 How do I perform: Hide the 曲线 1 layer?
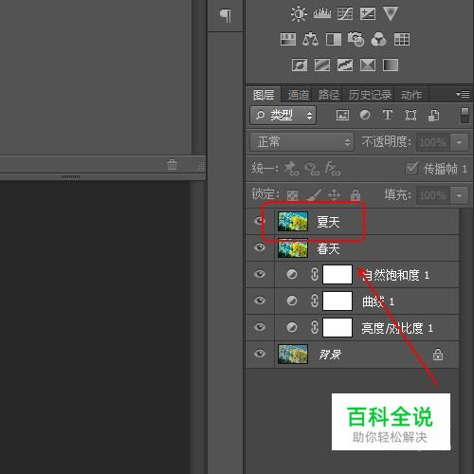click(260, 301)
